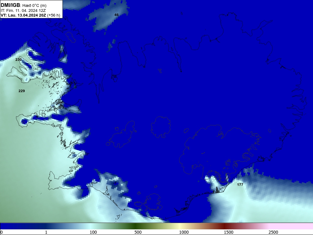The image size is (313, 235).
Task: Click the 1 tick on color scale
Action: point(46,232)
